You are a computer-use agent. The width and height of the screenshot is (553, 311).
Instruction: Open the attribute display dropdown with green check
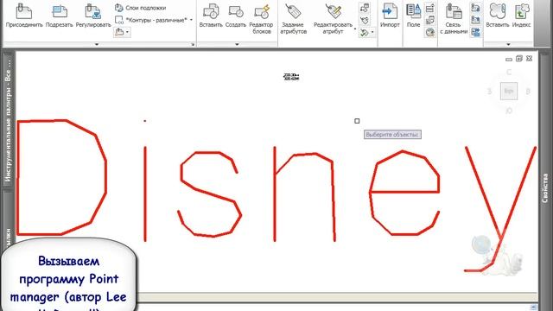pyautogui.click(x=366, y=33)
